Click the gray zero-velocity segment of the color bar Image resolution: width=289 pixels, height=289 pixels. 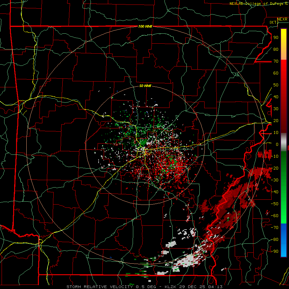coord(284,143)
